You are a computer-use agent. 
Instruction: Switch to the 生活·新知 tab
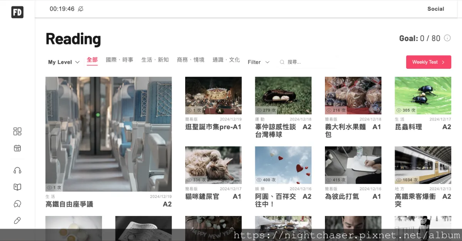(x=155, y=60)
